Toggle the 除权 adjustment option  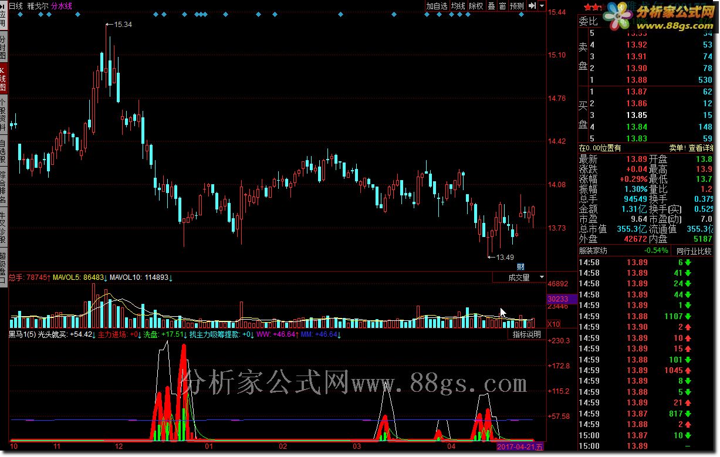[476, 6]
